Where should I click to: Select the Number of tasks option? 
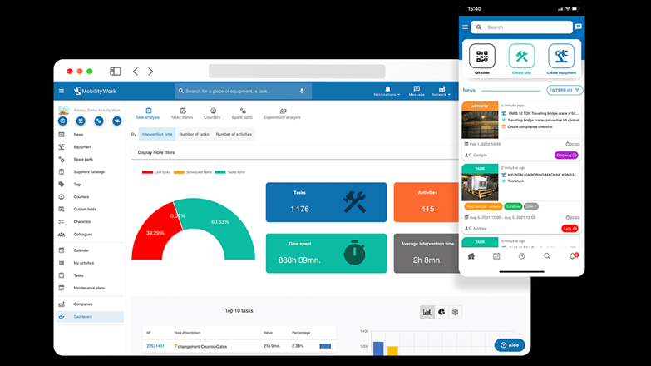194,134
